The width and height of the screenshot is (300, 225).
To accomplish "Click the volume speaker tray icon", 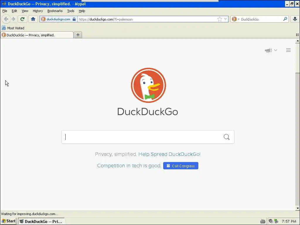I will (270, 221).
